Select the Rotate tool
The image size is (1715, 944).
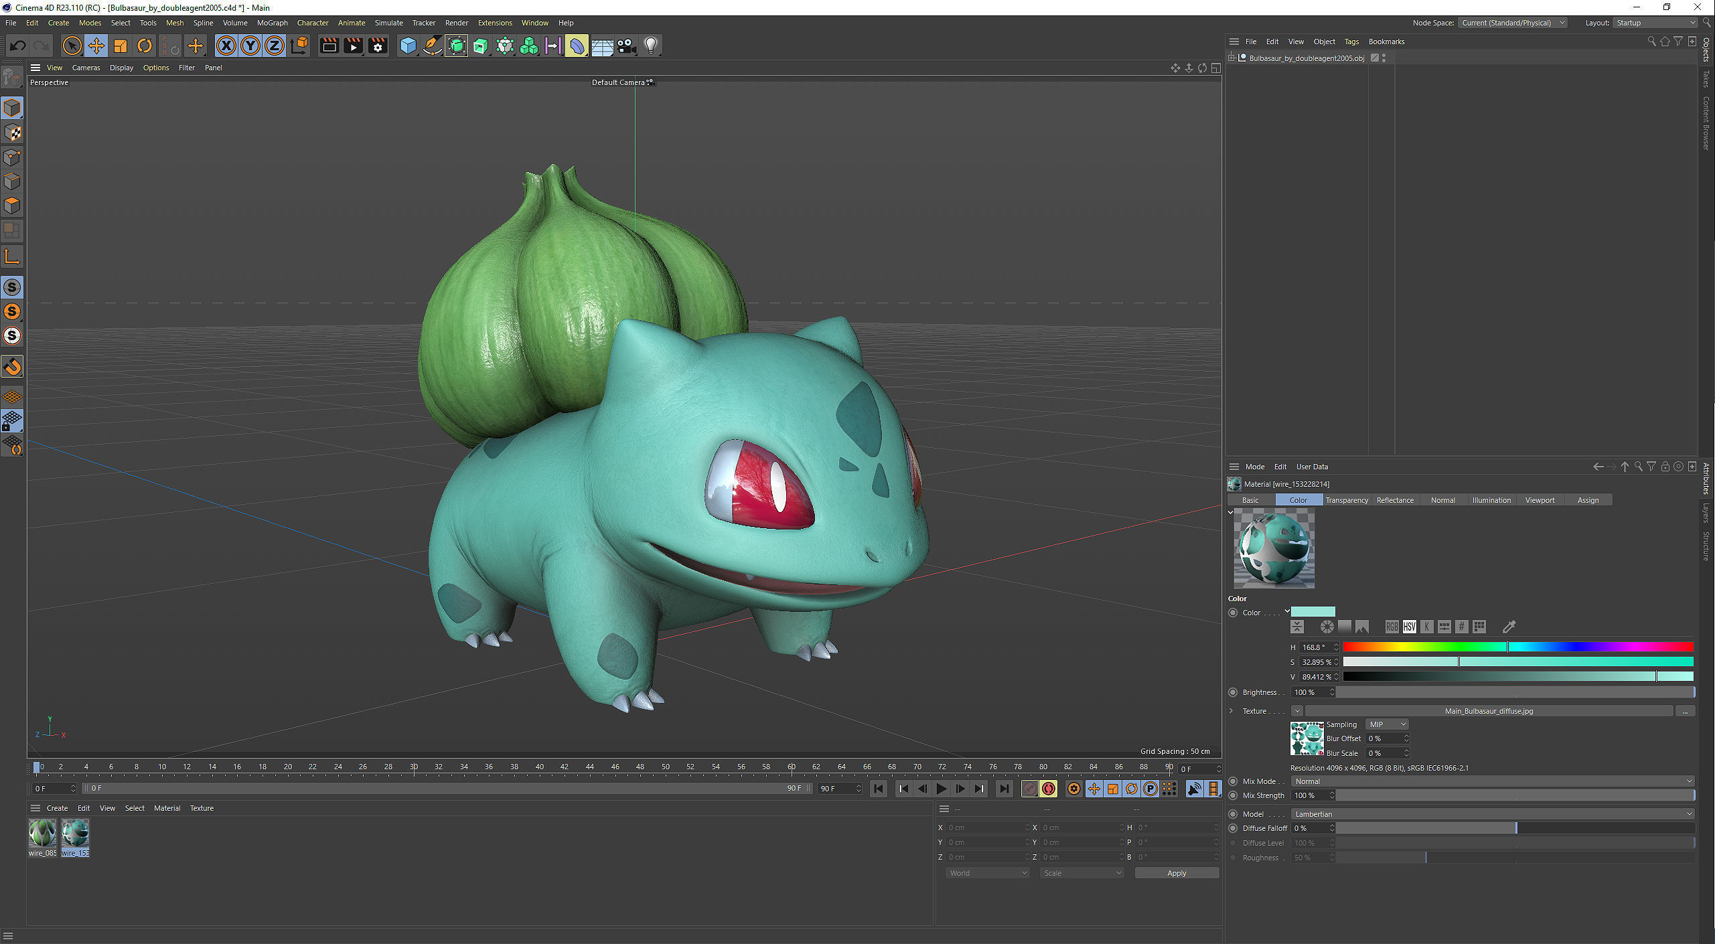(145, 46)
